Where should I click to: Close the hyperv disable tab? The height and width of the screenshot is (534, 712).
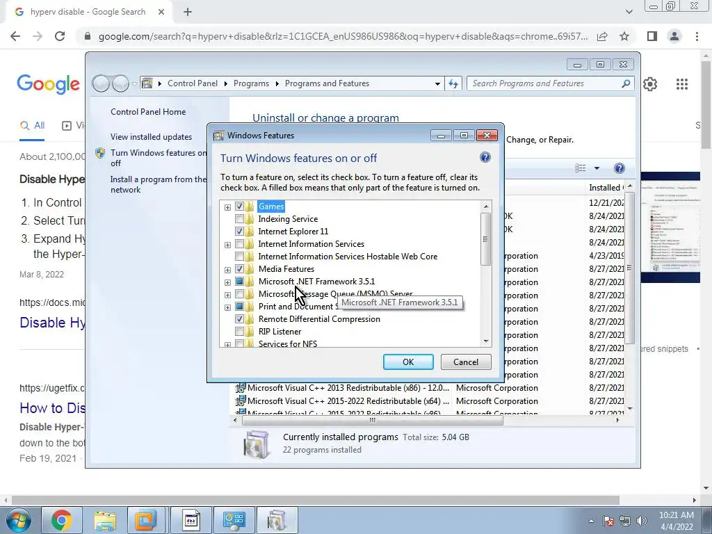click(161, 12)
